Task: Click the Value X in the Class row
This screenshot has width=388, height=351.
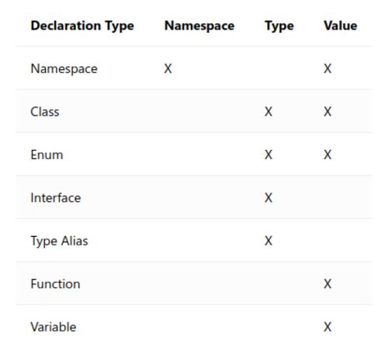Action: (327, 112)
